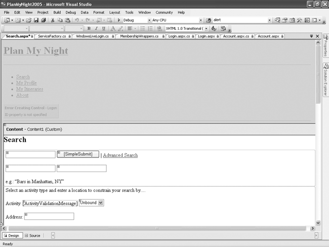Click the Add New Item icon
Image resolution: width=329 pixels, height=247 pixels.
pyautogui.click(x=18, y=20)
